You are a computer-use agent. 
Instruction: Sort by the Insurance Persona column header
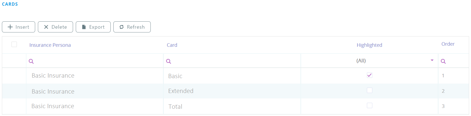pos(50,45)
